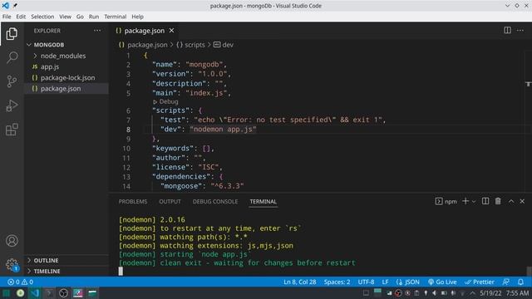
Task: Change end of line sequence LF
Action: [x=385, y=282]
